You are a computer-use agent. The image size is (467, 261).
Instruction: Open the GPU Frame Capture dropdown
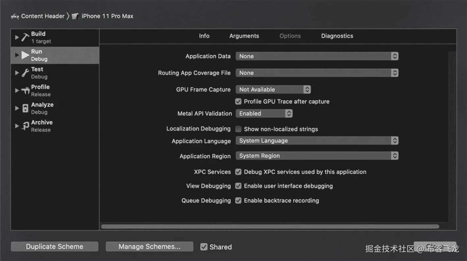tap(273, 90)
